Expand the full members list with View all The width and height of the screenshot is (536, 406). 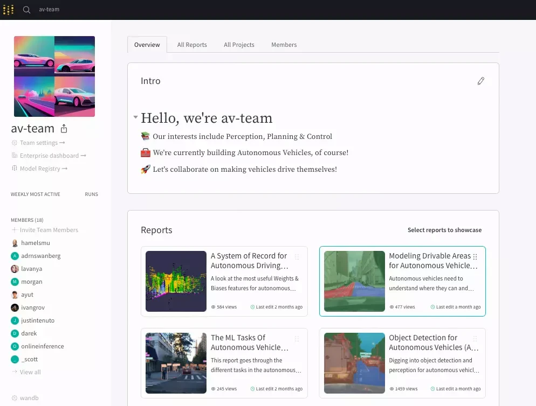point(29,372)
